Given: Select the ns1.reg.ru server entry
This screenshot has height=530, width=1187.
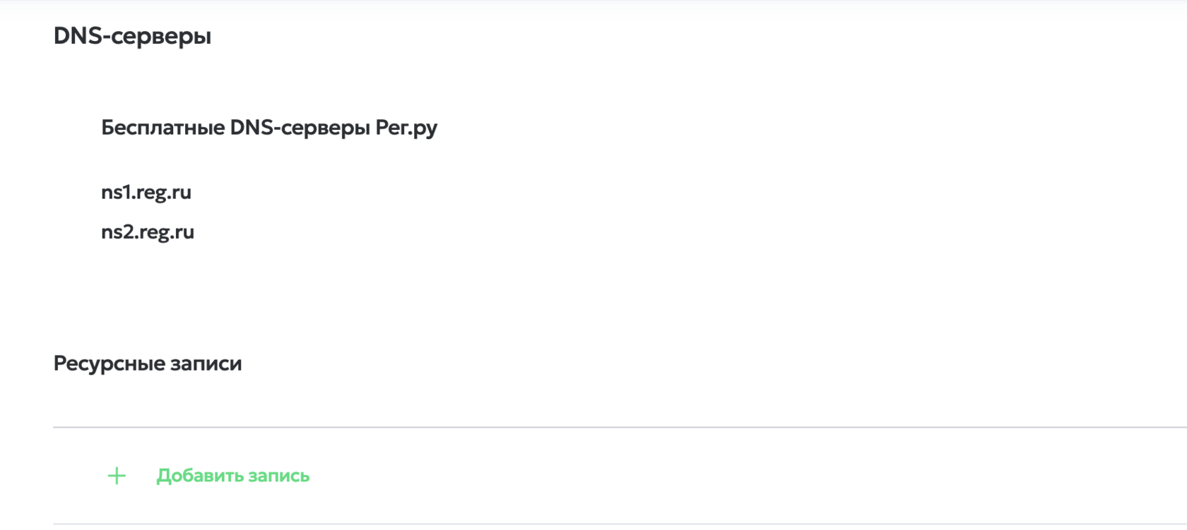Looking at the screenshot, I should click(146, 193).
